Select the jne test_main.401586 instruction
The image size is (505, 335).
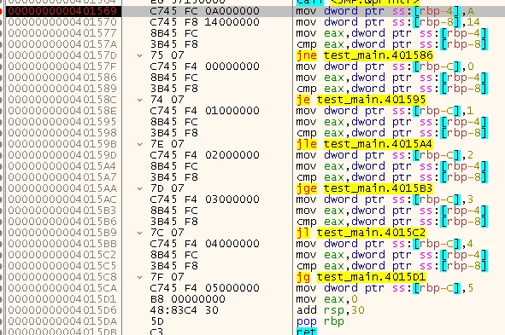[365, 55]
